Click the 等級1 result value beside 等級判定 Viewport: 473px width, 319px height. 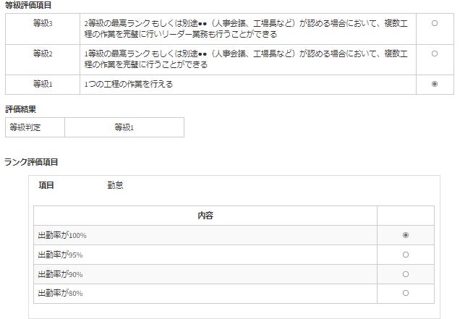click(124, 127)
